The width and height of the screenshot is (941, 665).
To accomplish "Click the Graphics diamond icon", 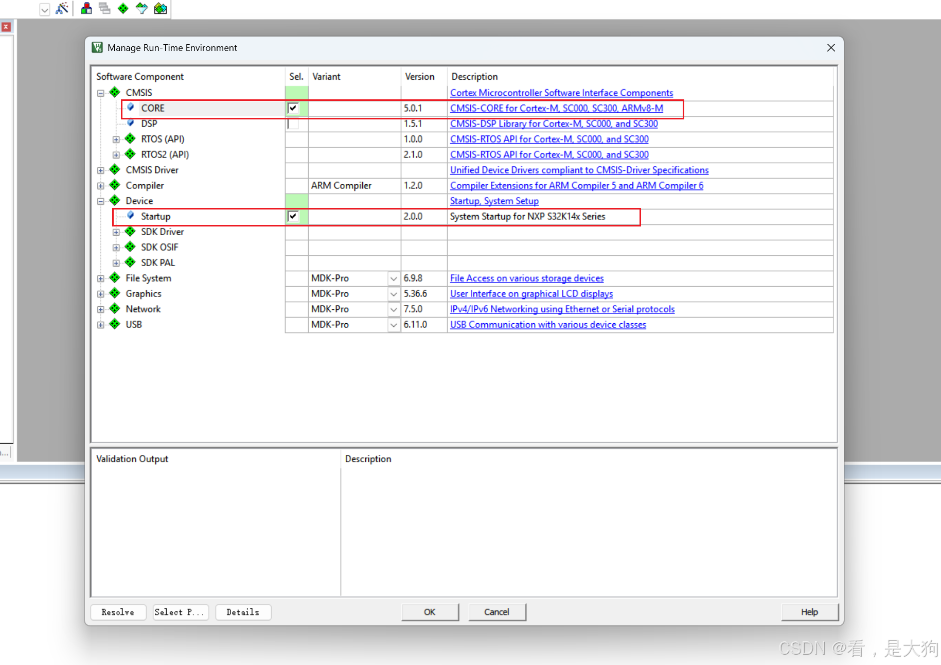I will click(x=115, y=293).
